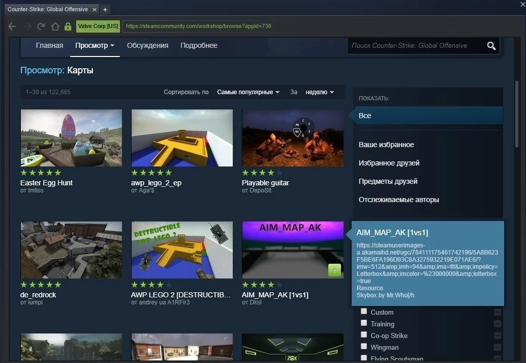Open the de_redrock map thumbnail

tap(71, 250)
